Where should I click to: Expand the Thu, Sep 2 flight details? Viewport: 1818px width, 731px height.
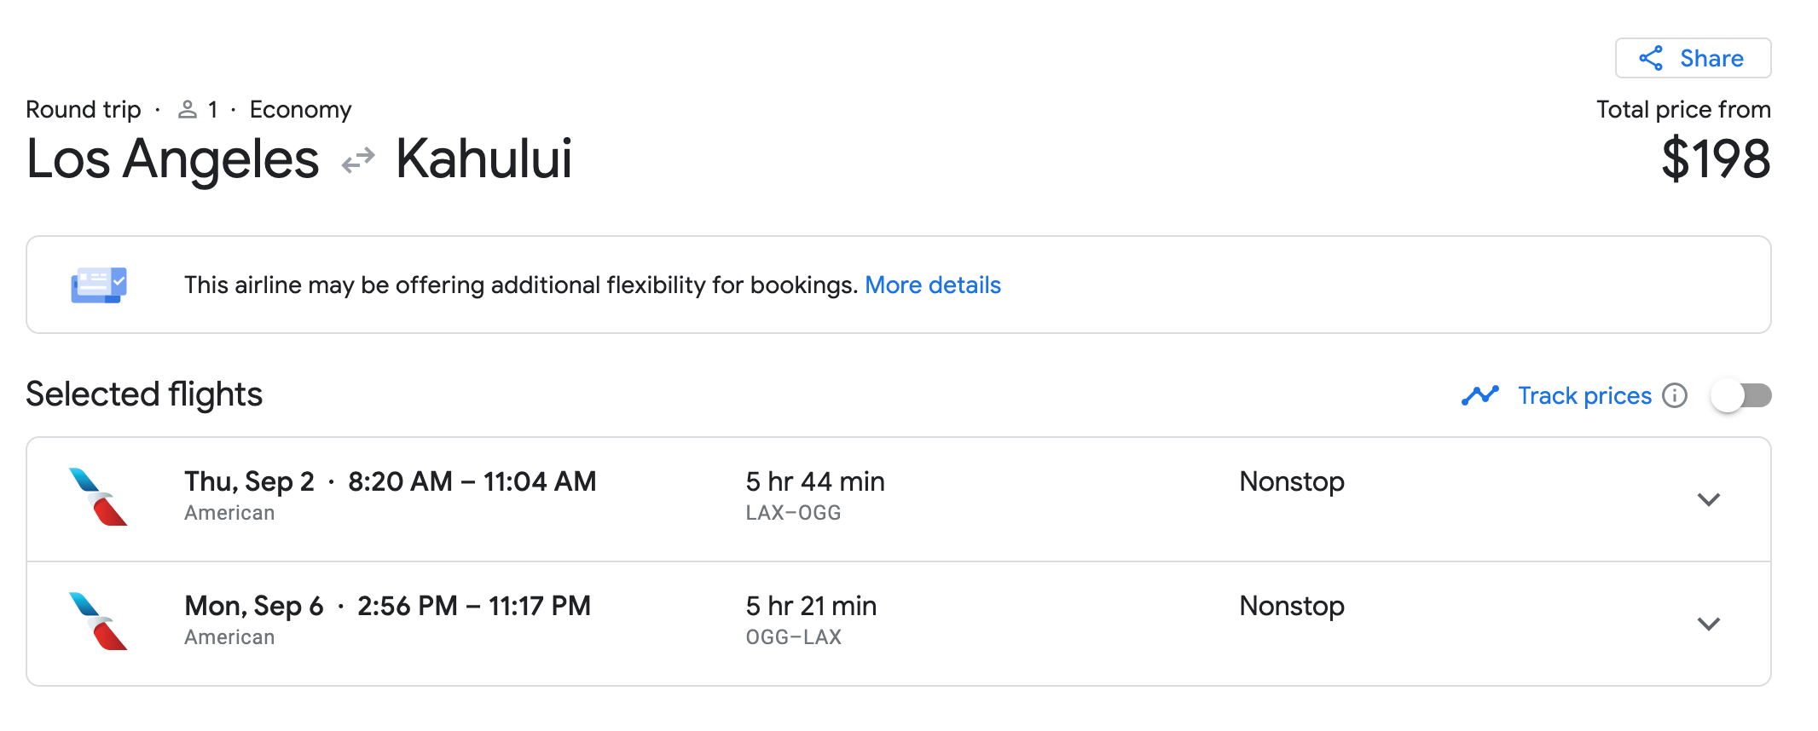[1708, 499]
